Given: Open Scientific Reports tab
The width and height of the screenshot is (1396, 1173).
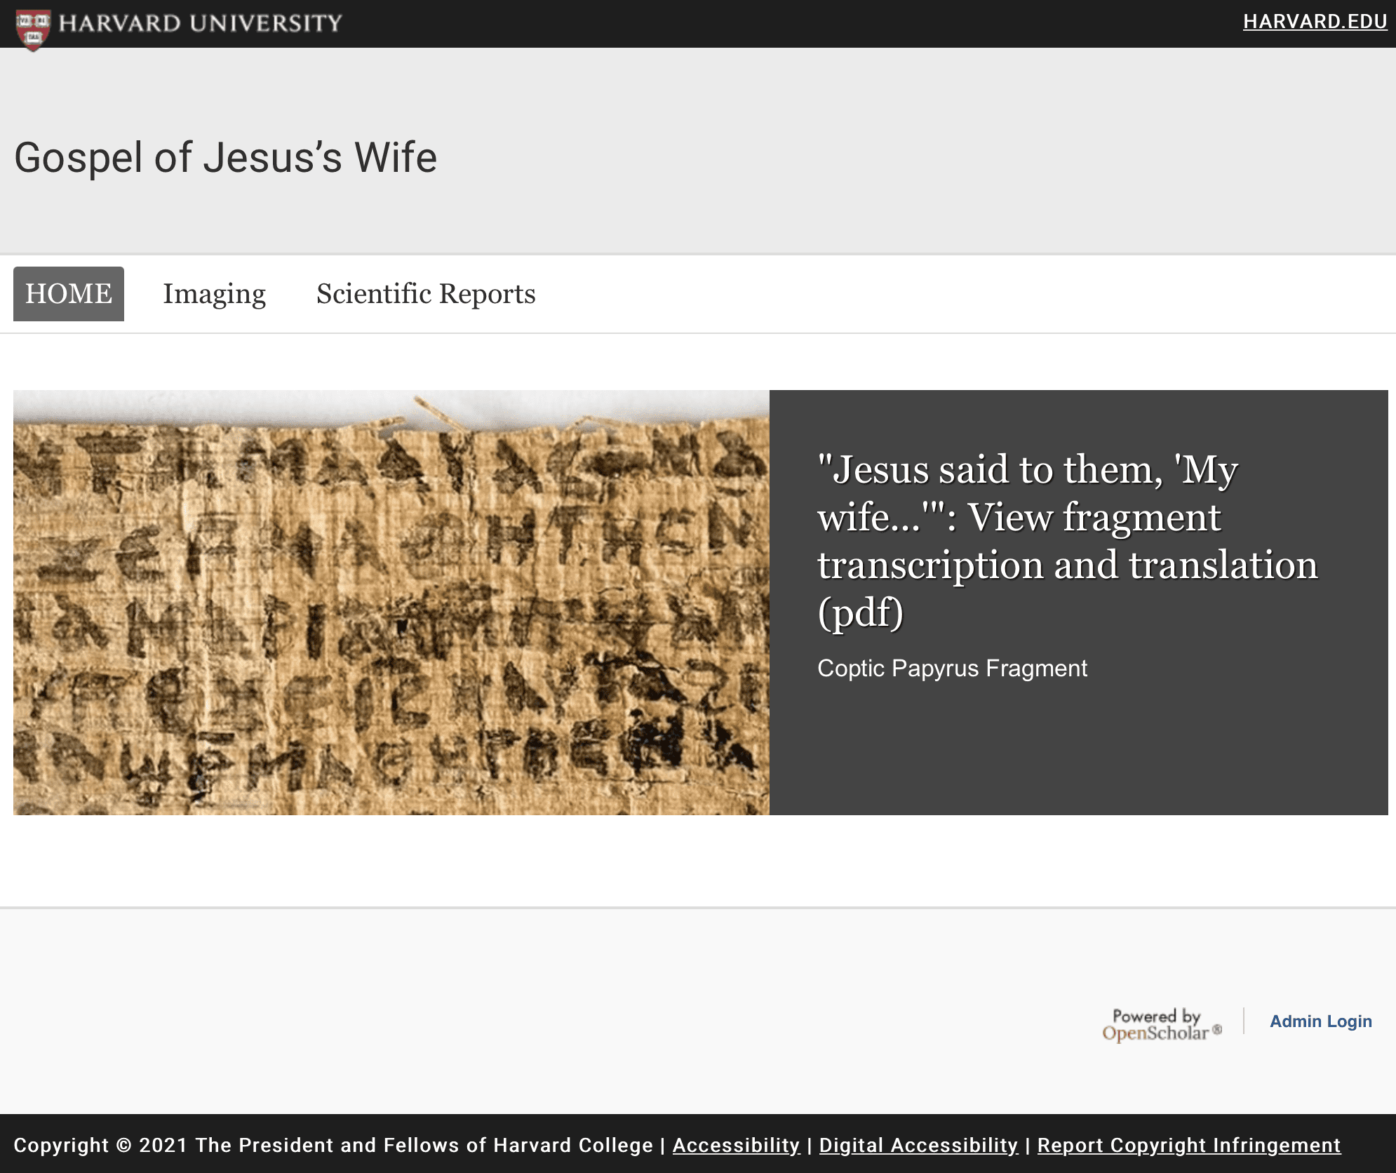Looking at the screenshot, I should pyautogui.click(x=426, y=293).
